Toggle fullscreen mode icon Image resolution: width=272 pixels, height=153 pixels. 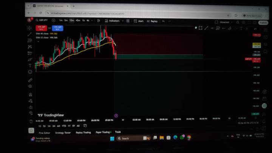(249, 23)
